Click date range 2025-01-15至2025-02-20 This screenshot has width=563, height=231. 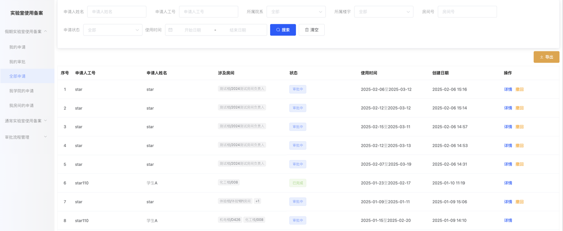pos(386,220)
